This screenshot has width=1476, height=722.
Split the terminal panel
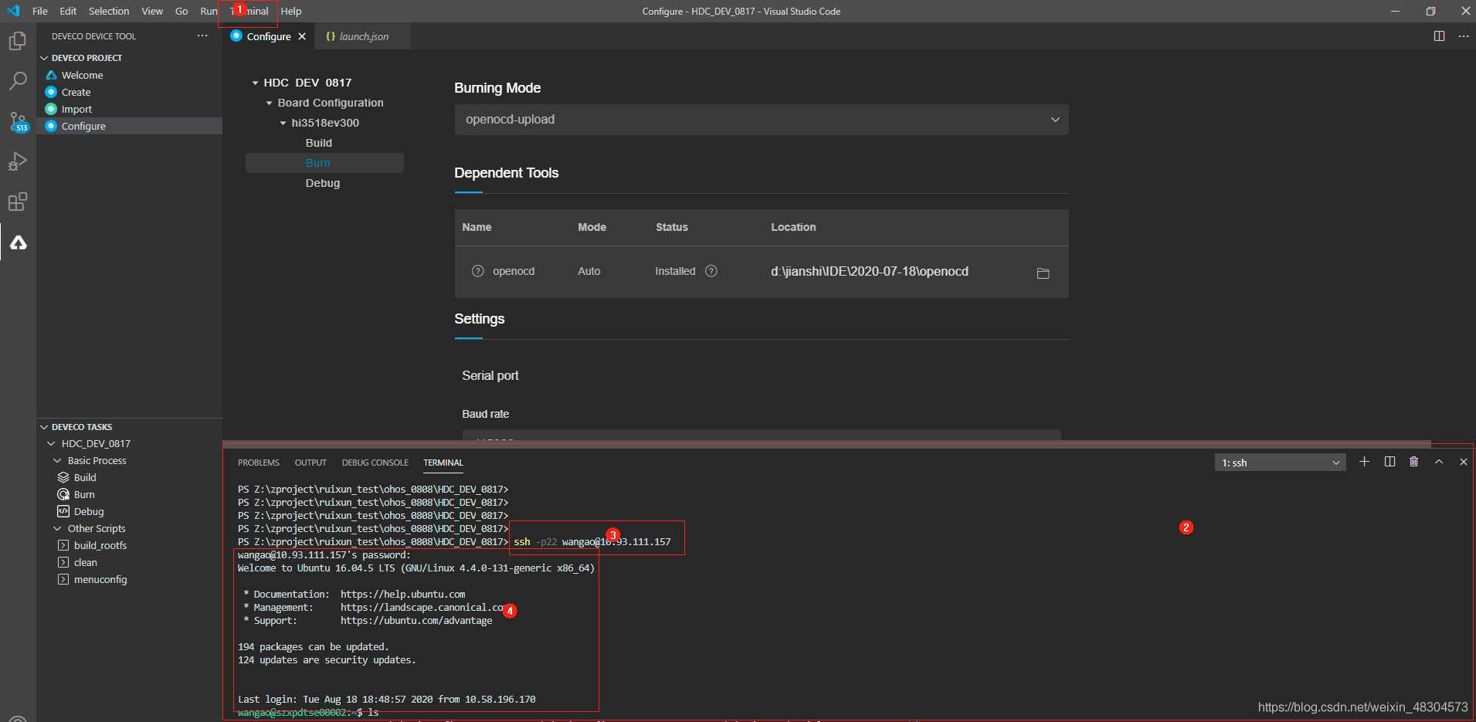pyautogui.click(x=1389, y=462)
